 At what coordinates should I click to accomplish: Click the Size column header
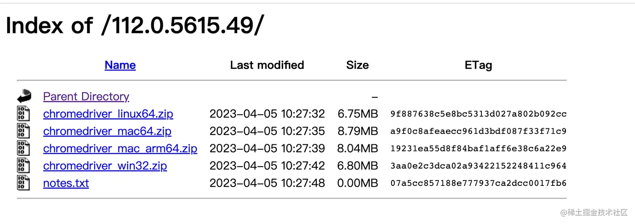tap(357, 65)
